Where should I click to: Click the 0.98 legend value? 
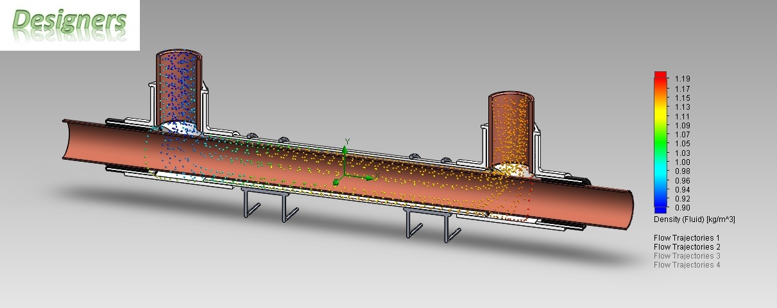tap(682, 171)
